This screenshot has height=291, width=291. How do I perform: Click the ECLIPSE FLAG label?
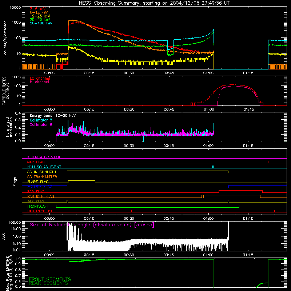pos(40,187)
